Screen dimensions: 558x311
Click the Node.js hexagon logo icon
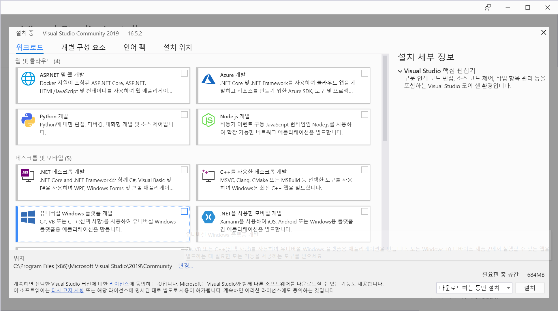tap(208, 120)
